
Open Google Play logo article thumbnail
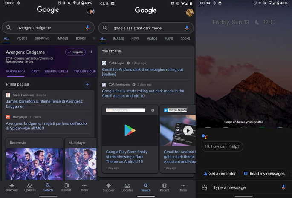130,130
